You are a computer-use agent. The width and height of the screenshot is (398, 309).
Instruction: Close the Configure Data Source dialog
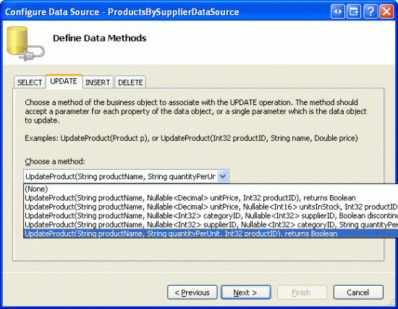[x=386, y=12]
